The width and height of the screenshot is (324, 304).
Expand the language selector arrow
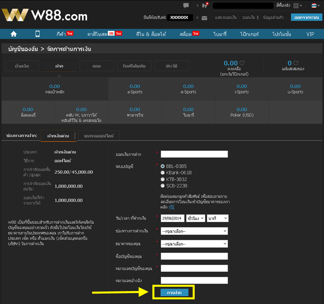click(319, 6)
